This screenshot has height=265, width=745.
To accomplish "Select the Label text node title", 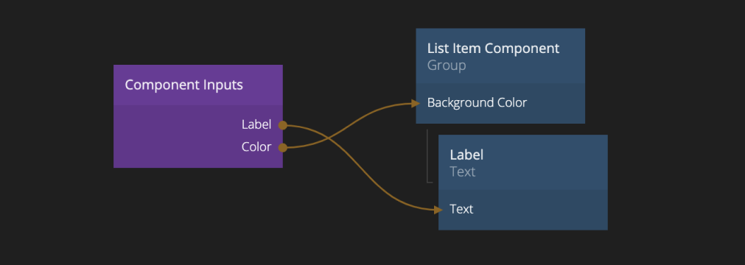I will pyautogui.click(x=466, y=155).
